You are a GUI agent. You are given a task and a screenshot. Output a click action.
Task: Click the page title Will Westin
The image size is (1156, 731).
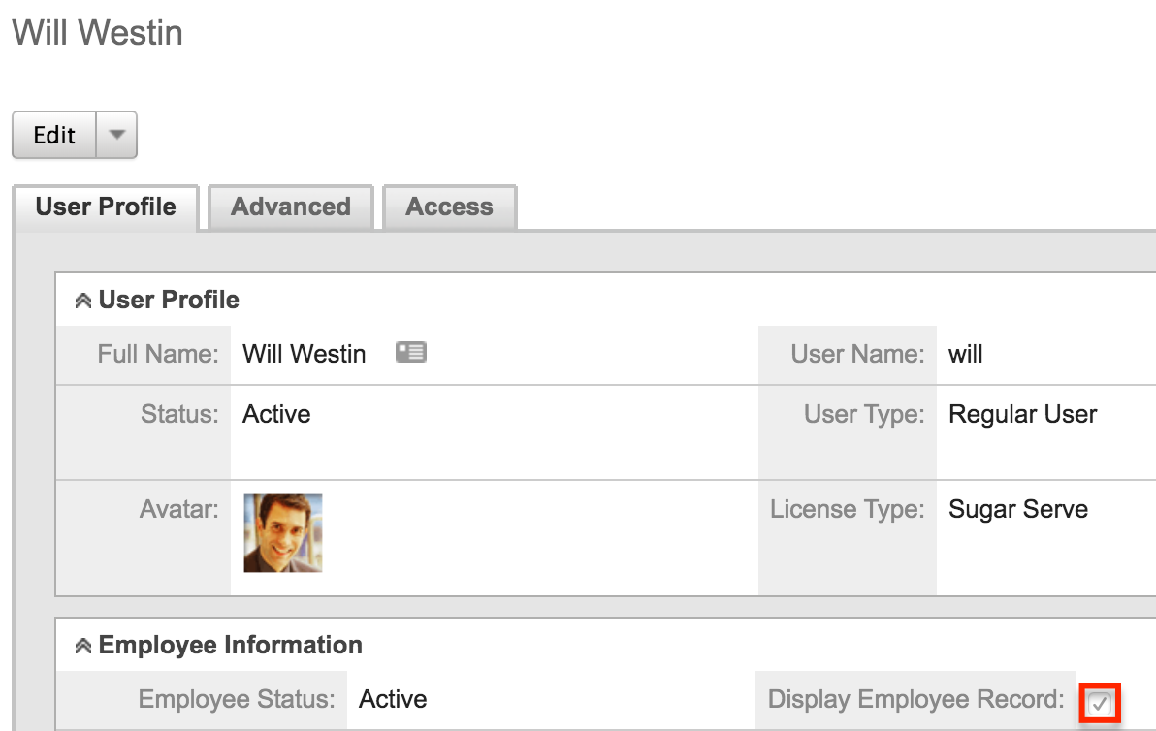tap(96, 32)
